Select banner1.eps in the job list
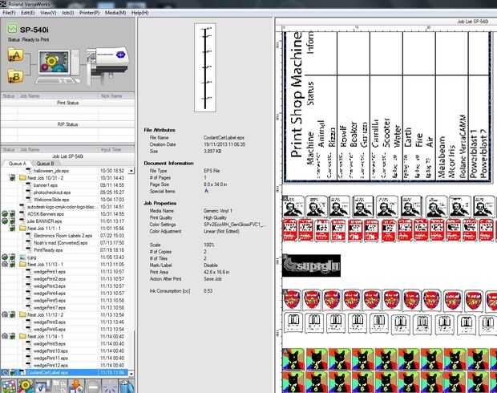 (x=46, y=185)
